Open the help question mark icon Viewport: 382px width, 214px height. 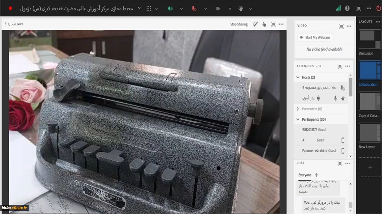point(347,8)
